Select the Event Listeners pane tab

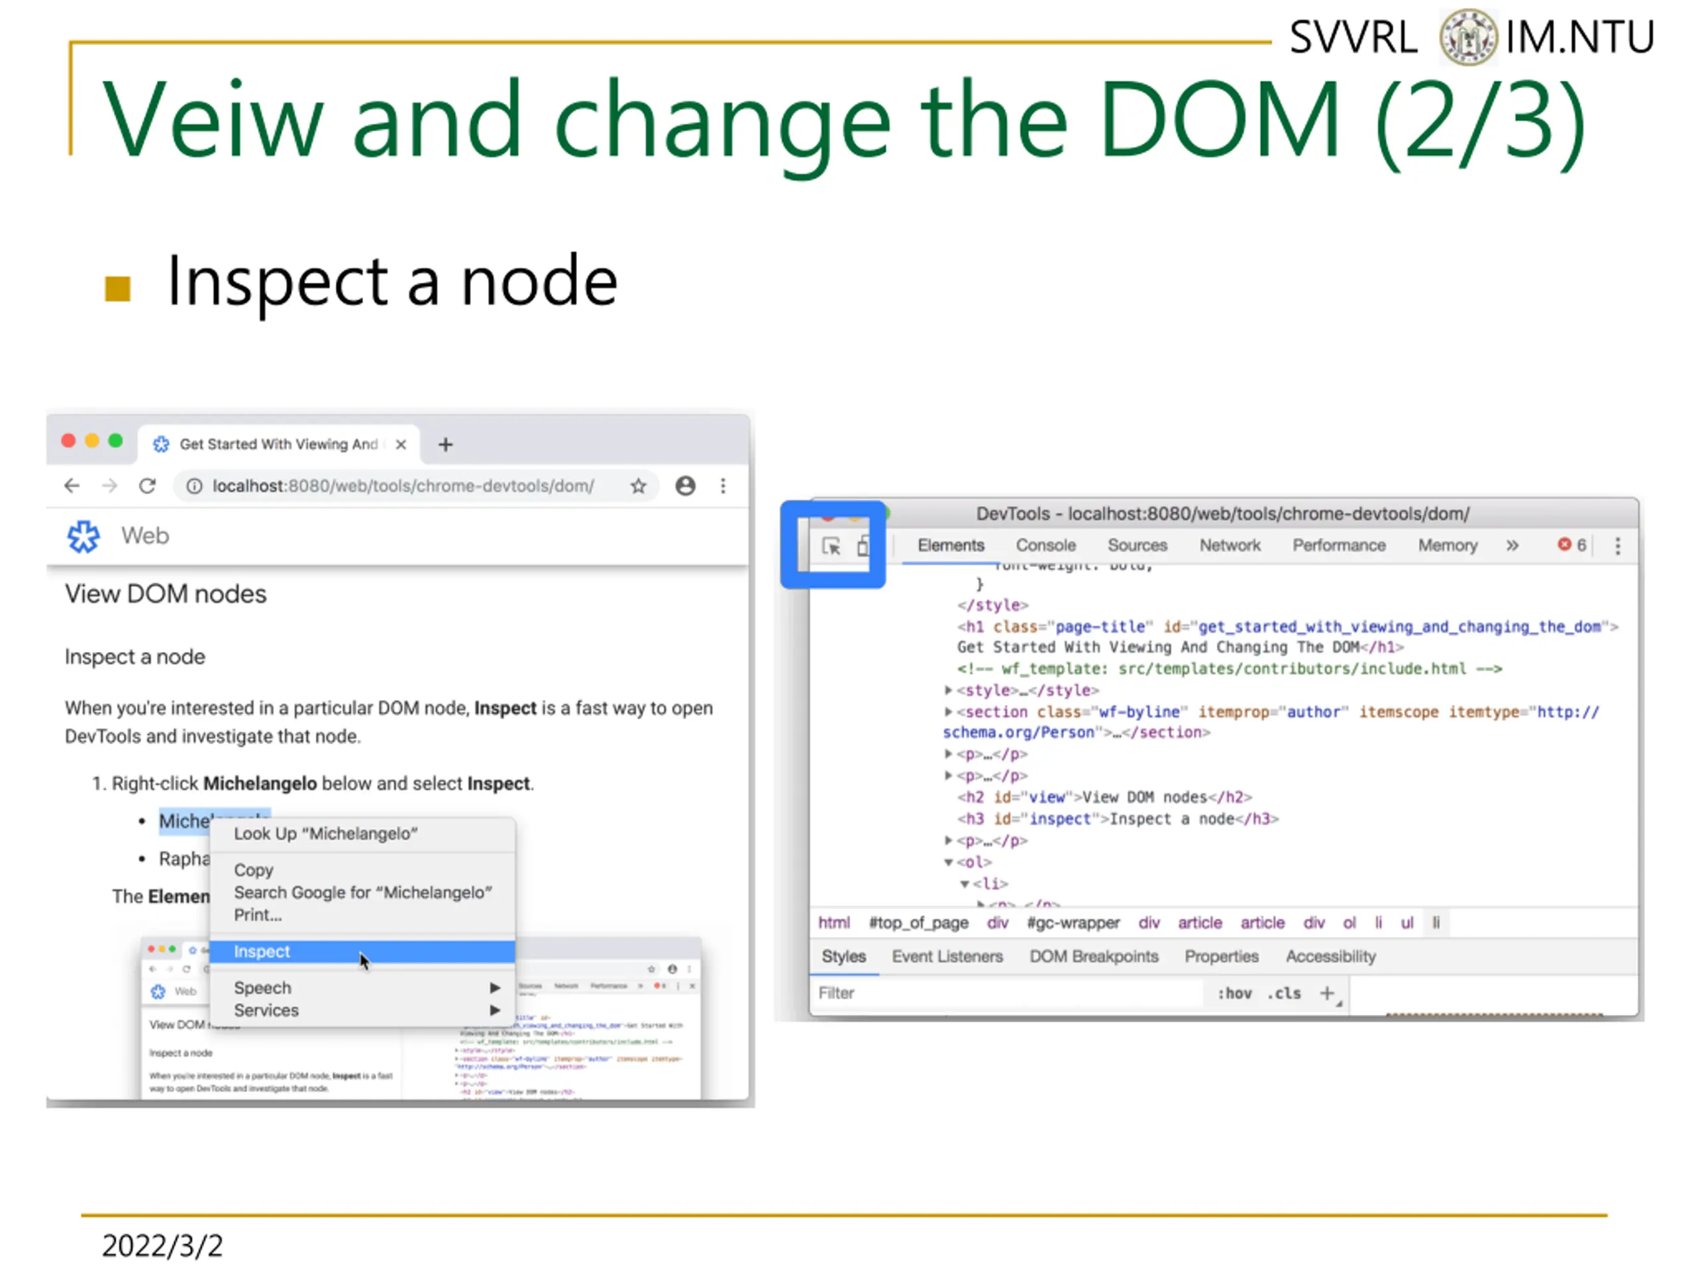(947, 957)
